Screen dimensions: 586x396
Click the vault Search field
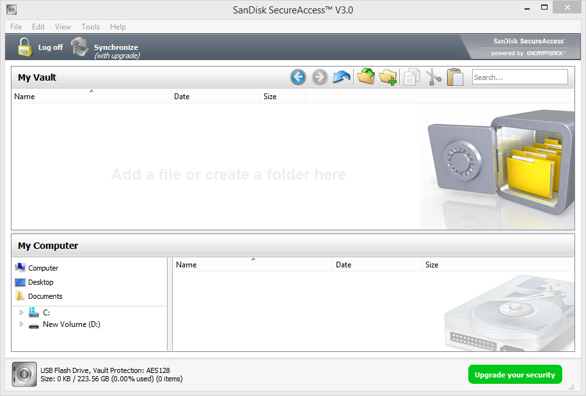pyautogui.click(x=520, y=77)
